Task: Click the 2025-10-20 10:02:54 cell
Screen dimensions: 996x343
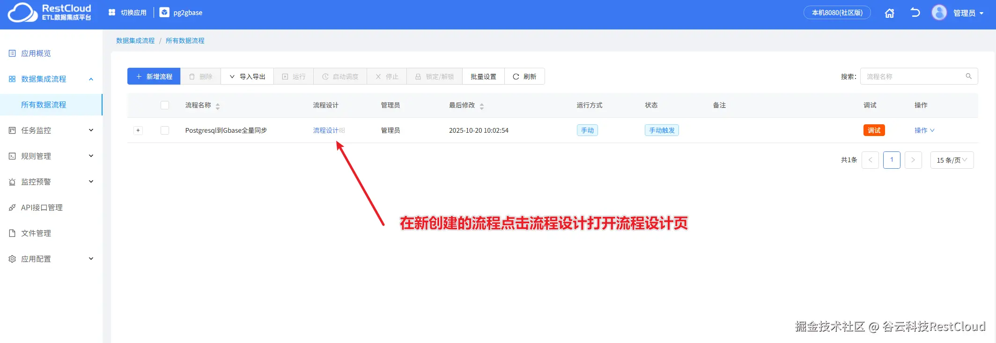Action: point(479,130)
